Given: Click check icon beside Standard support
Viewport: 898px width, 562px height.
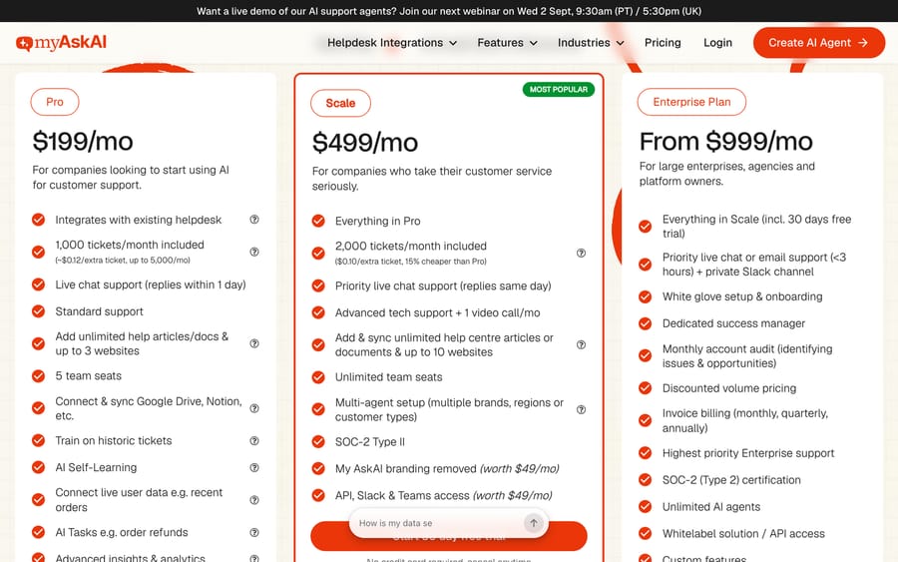Looking at the screenshot, I should click(x=38, y=311).
